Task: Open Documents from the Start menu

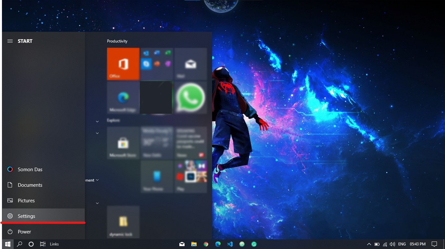Action: pos(43,185)
